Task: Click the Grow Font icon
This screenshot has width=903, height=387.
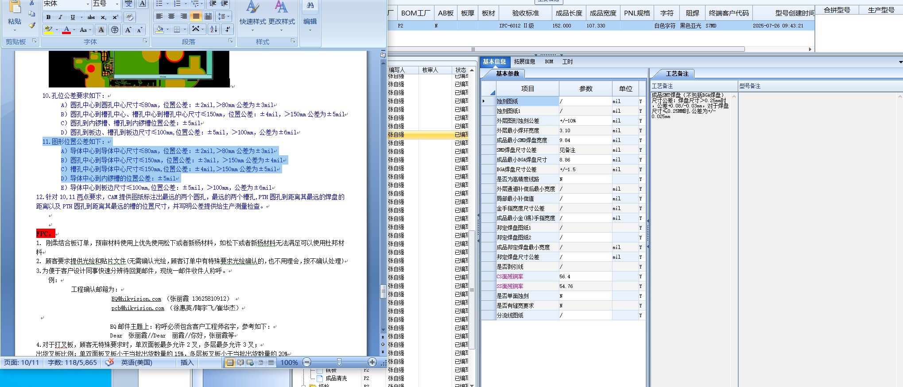Action: click(x=128, y=30)
